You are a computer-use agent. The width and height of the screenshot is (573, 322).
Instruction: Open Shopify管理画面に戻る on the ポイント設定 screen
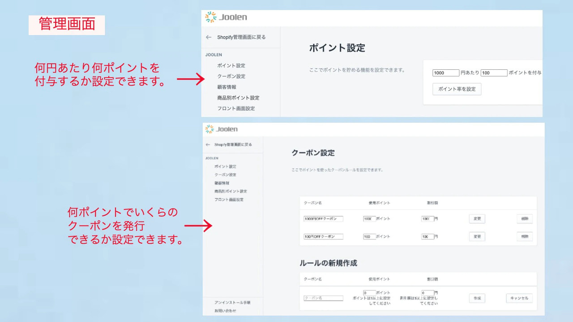241,37
